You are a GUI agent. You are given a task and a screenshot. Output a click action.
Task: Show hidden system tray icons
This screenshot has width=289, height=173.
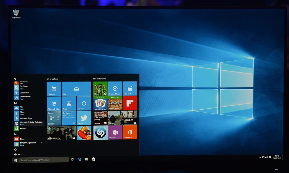(260, 157)
